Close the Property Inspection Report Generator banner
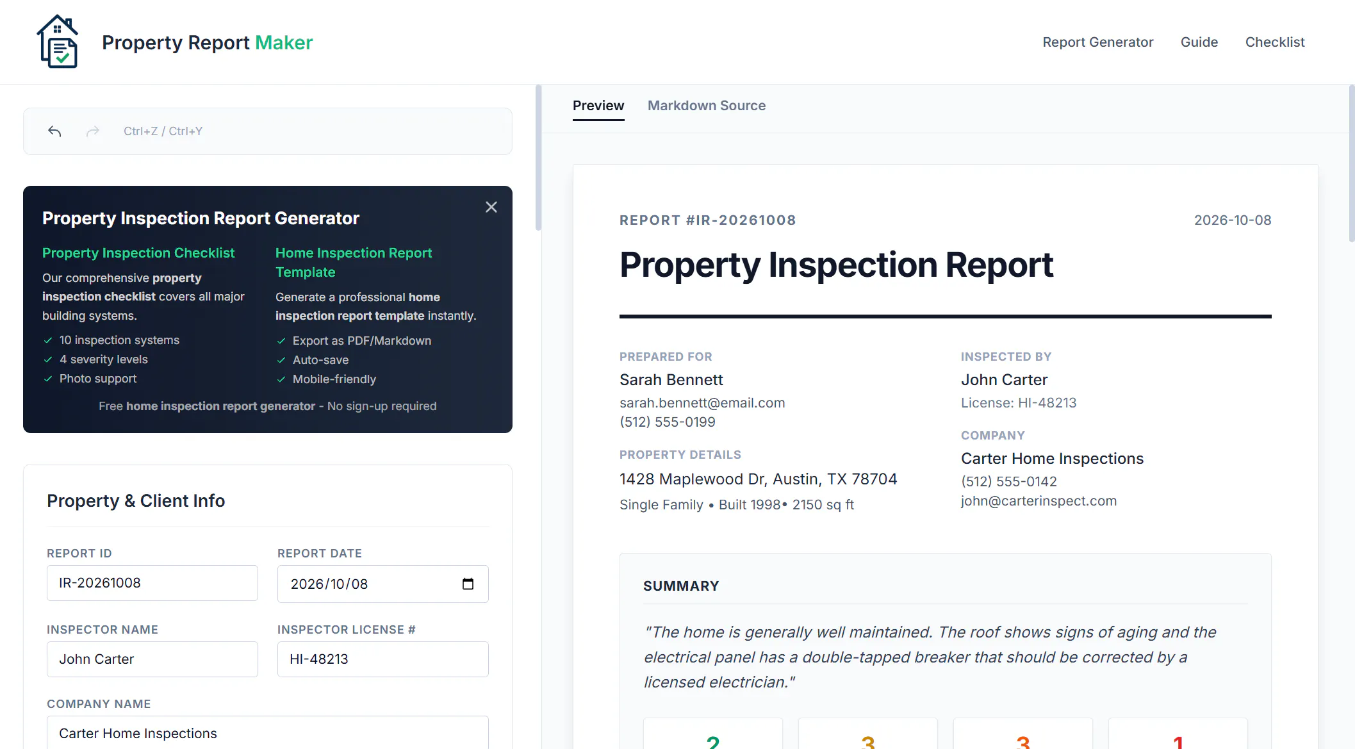The width and height of the screenshot is (1355, 749). coord(491,207)
